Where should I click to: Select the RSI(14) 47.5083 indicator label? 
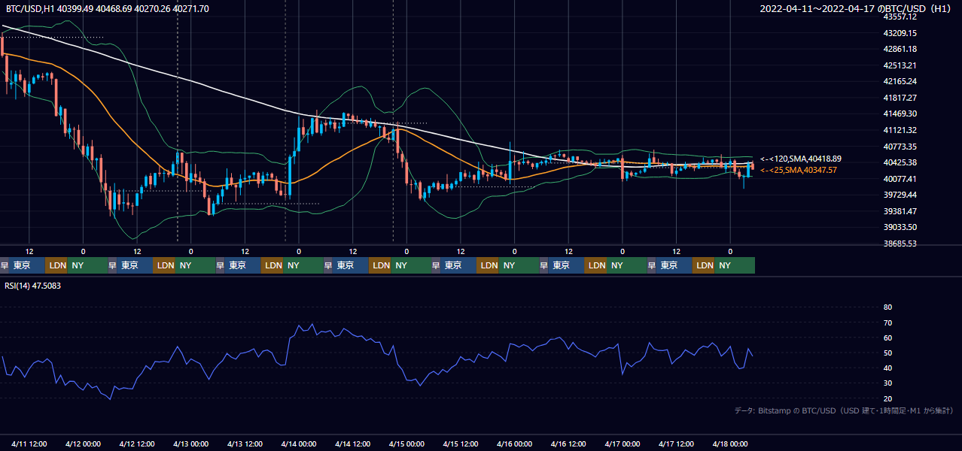[34, 286]
